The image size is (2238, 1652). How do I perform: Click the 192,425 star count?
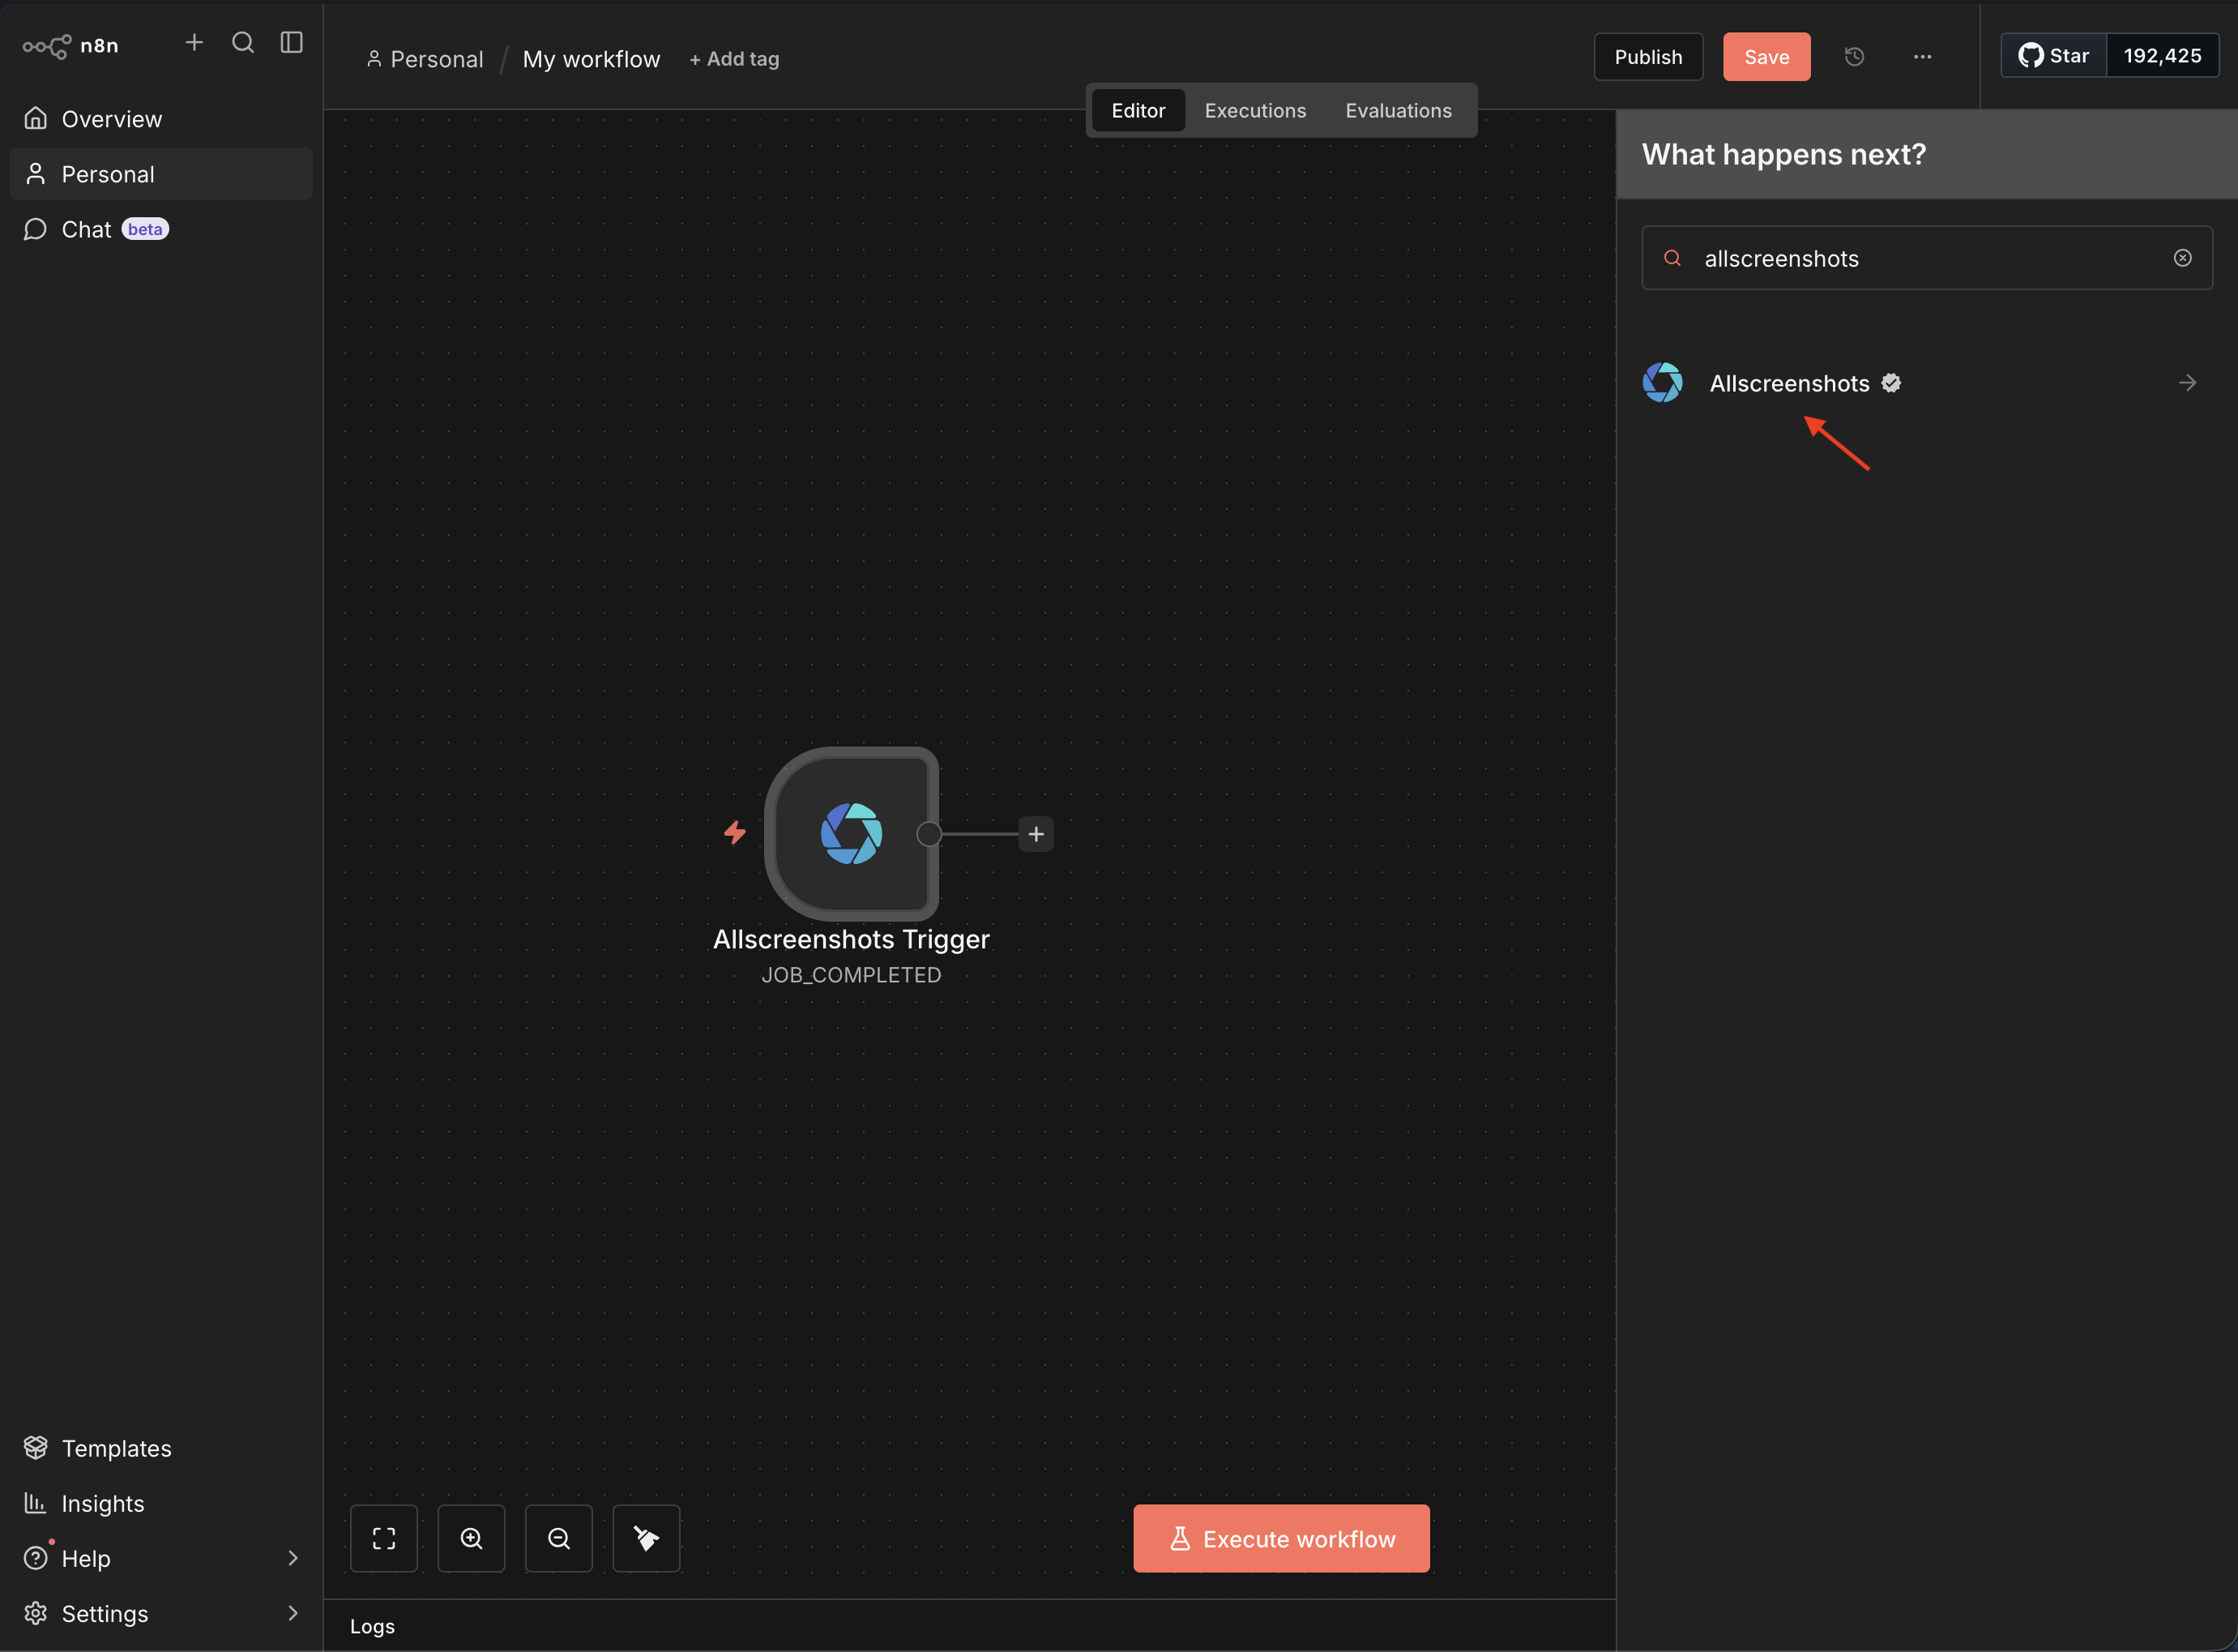[2163, 56]
